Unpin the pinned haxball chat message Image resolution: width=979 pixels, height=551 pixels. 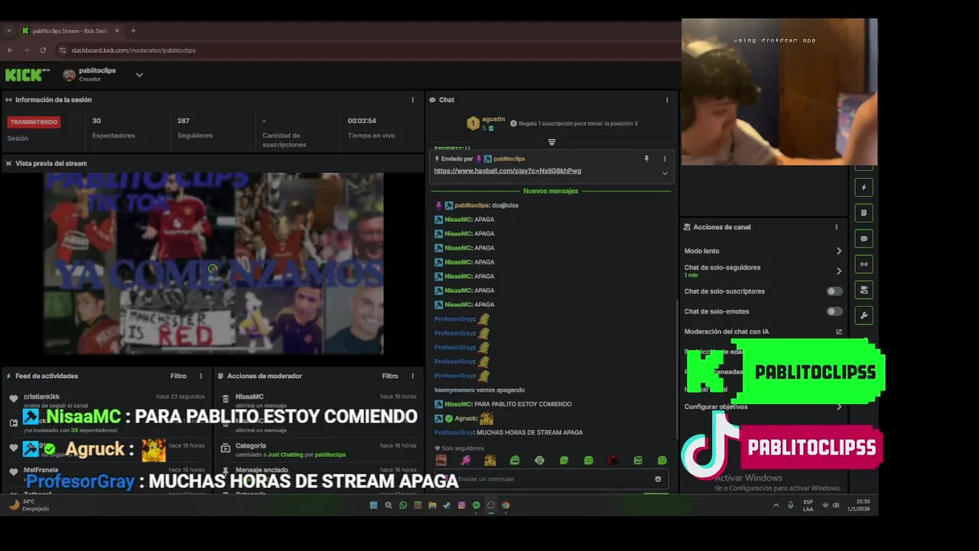[646, 158]
